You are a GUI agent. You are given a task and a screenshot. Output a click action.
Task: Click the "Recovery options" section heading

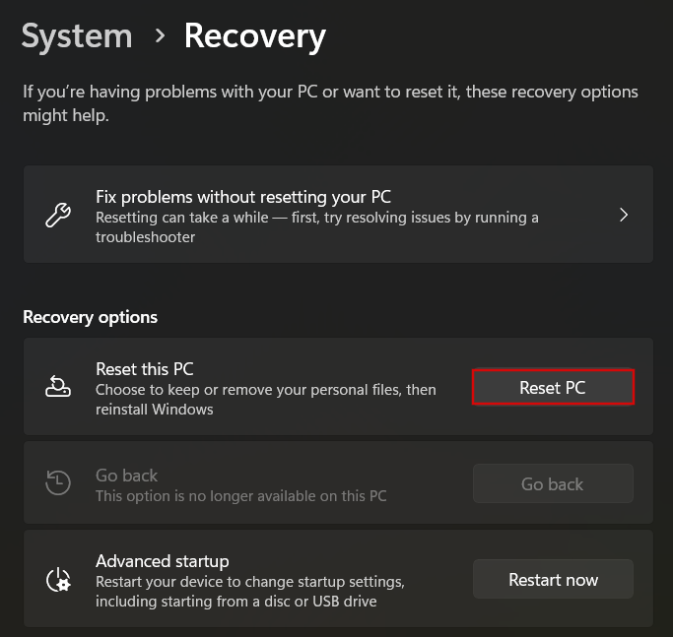point(90,317)
